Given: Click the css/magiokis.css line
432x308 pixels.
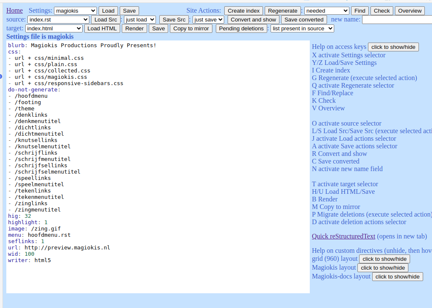Looking at the screenshot, I should point(47,77).
